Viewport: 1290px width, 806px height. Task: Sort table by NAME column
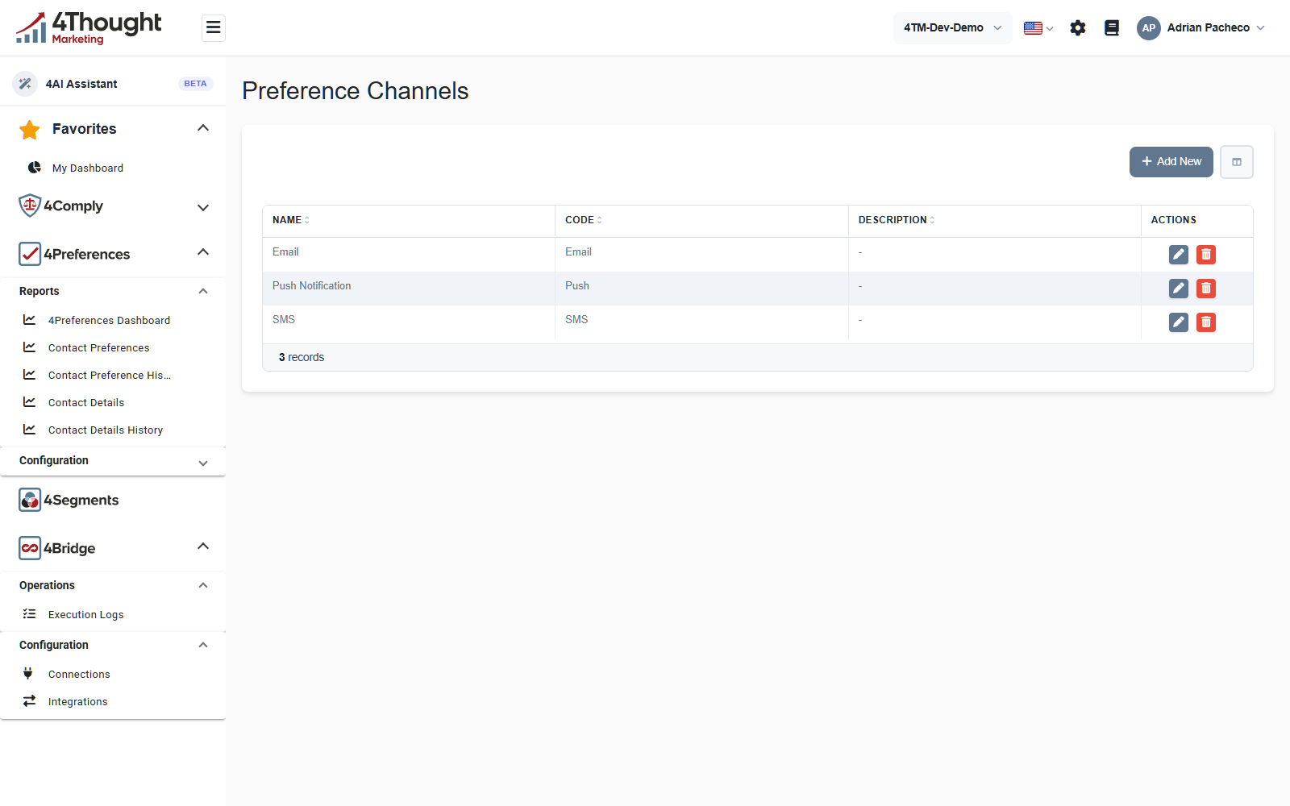point(291,220)
